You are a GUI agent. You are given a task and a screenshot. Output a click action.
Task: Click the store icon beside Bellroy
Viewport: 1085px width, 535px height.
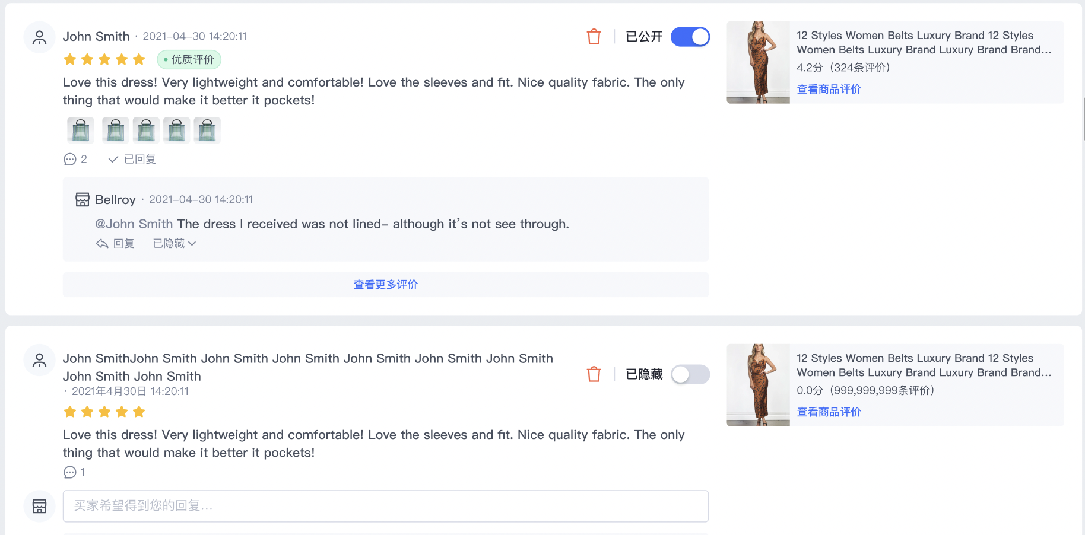[x=83, y=199]
